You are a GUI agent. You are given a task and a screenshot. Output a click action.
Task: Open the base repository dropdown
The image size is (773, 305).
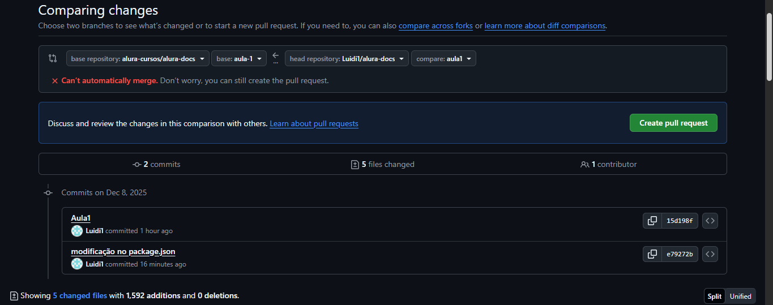(x=138, y=59)
